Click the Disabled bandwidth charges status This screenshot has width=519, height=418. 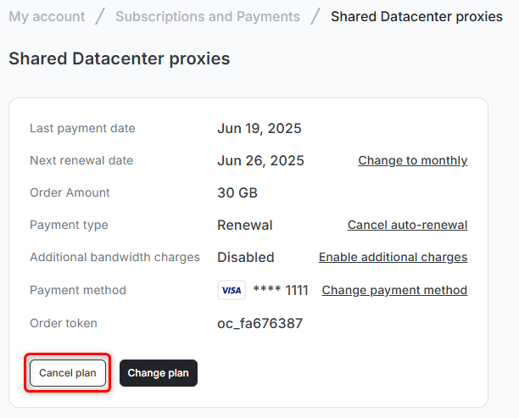point(245,257)
